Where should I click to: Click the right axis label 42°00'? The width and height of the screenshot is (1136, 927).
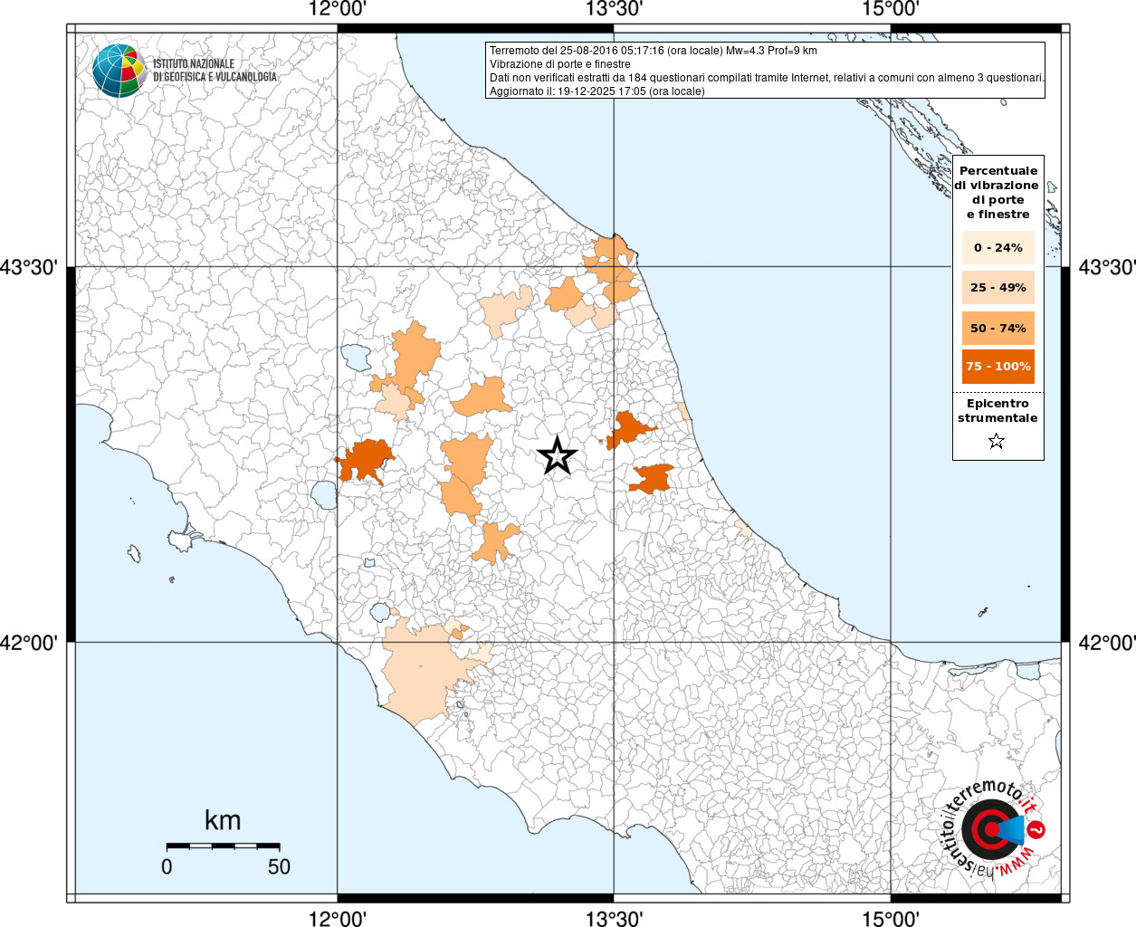click(x=1107, y=643)
